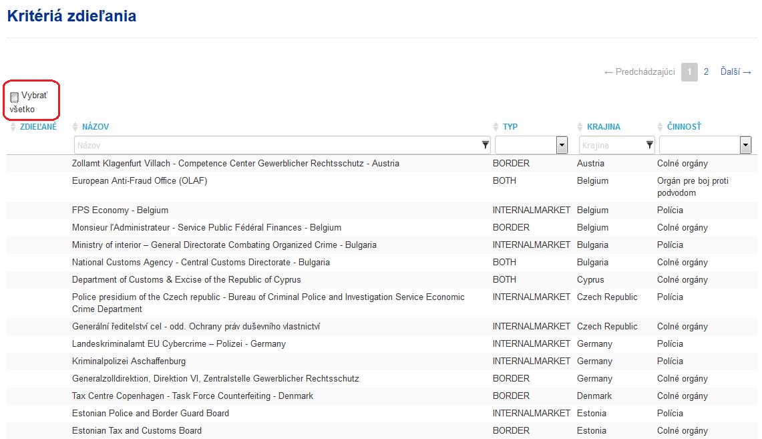Click Austria in the country column

[590, 163]
